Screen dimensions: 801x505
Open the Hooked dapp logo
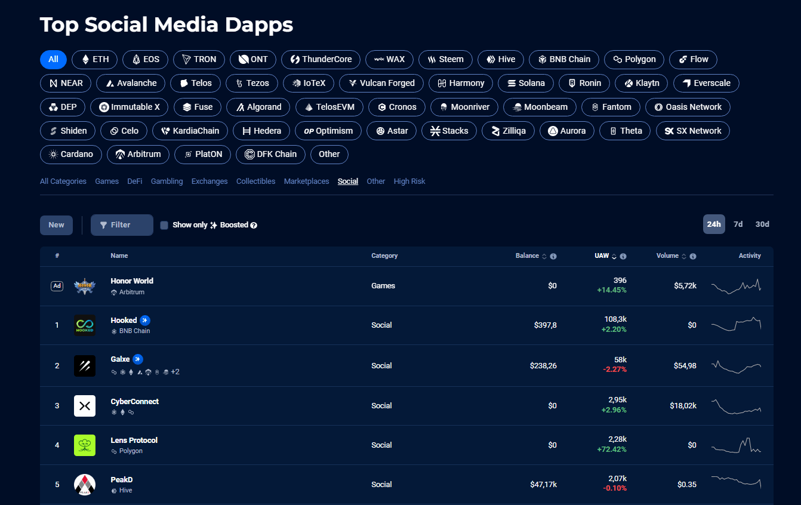click(x=85, y=325)
